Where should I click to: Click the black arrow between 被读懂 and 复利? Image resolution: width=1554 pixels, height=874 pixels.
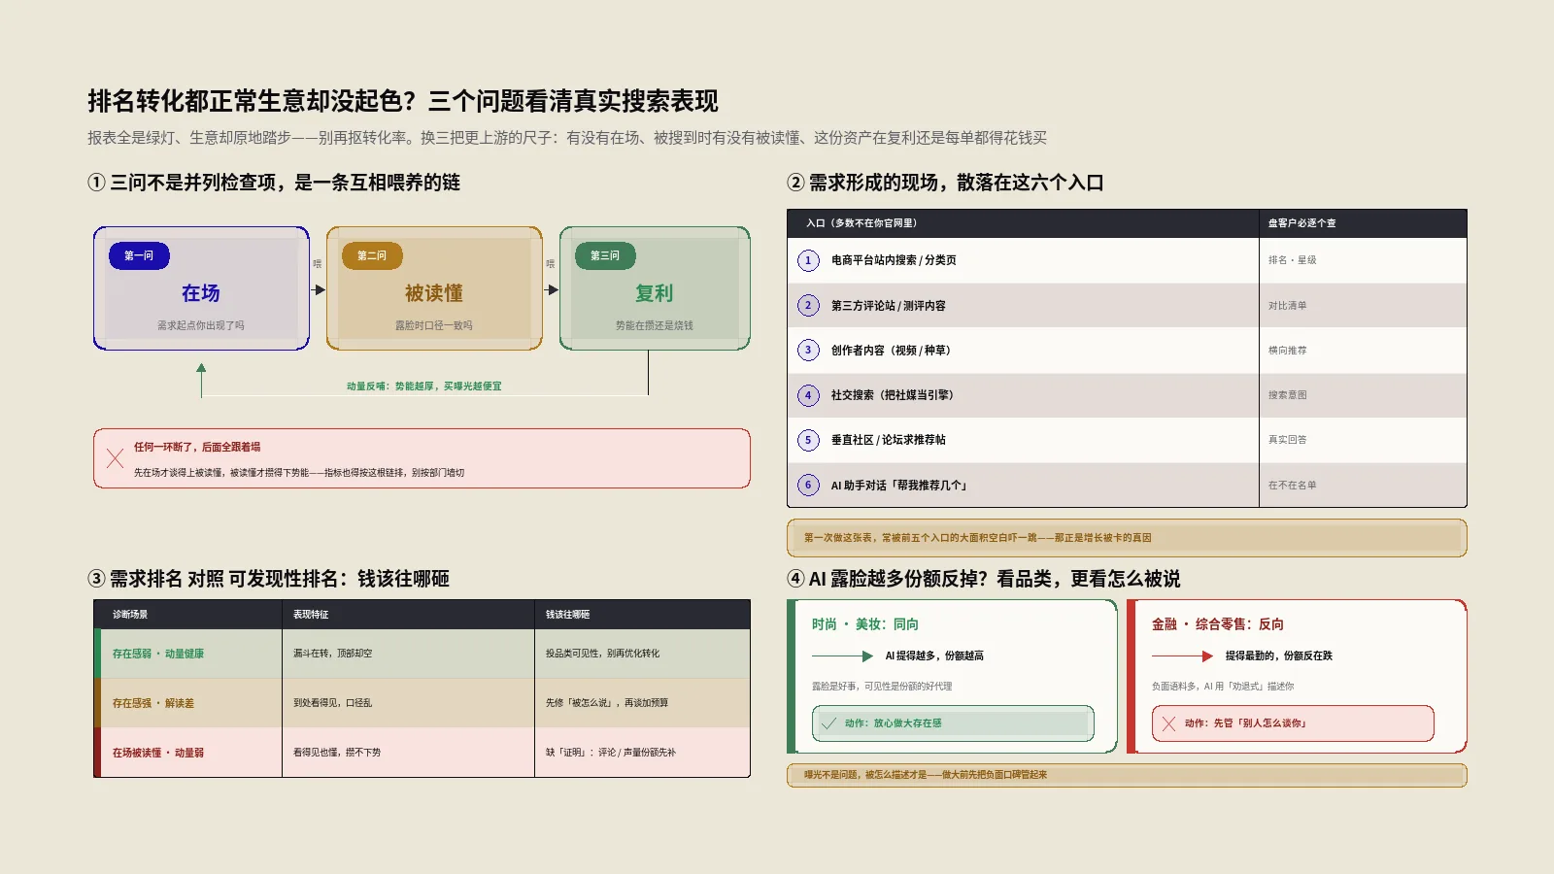pyautogui.click(x=552, y=289)
